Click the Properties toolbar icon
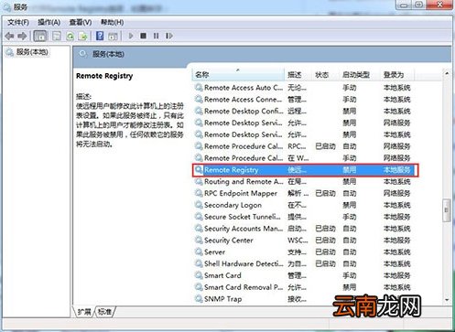This screenshot has width=455, height=332. point(57,36)
